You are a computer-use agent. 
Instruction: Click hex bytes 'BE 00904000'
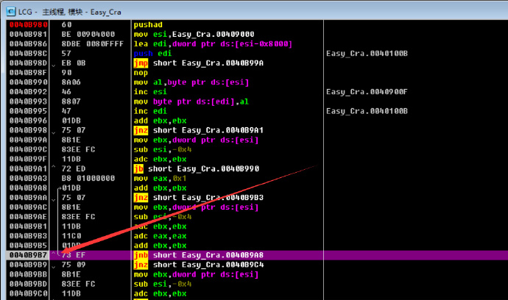[88, 35]
